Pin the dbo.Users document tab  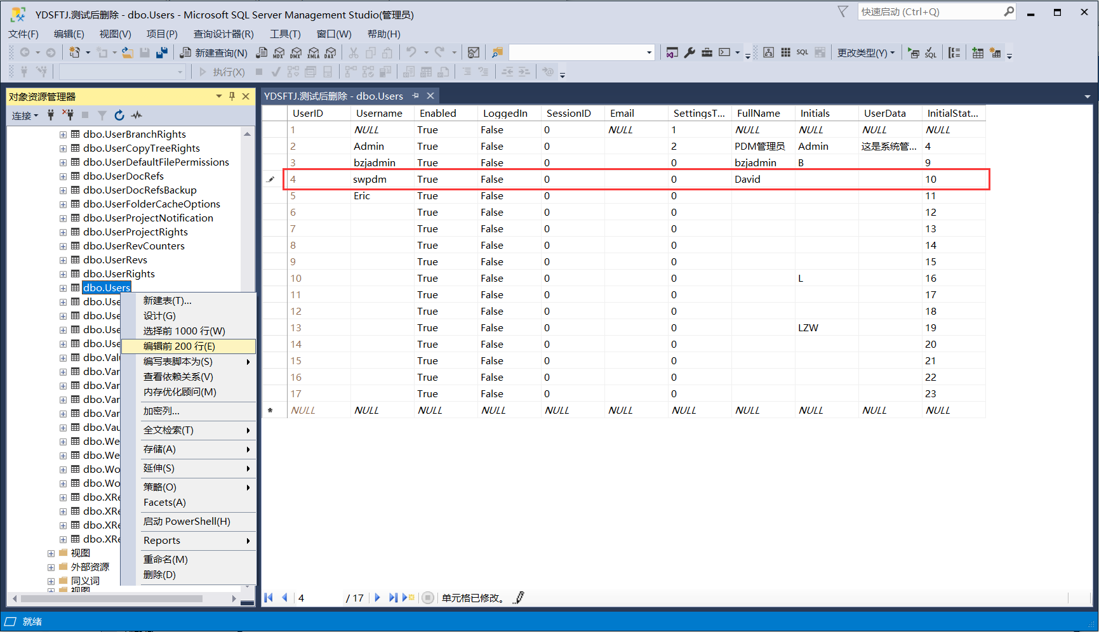[x=416, y=96]
